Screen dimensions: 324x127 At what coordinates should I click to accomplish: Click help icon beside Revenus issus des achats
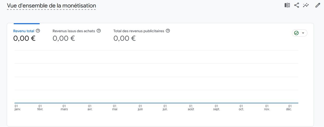click(x=99, y=31)
